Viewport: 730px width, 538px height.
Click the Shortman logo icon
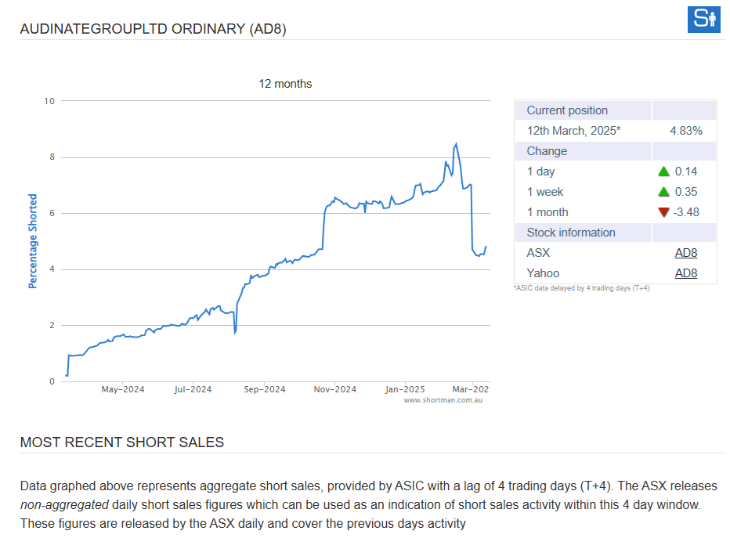[x=703, y=19]
